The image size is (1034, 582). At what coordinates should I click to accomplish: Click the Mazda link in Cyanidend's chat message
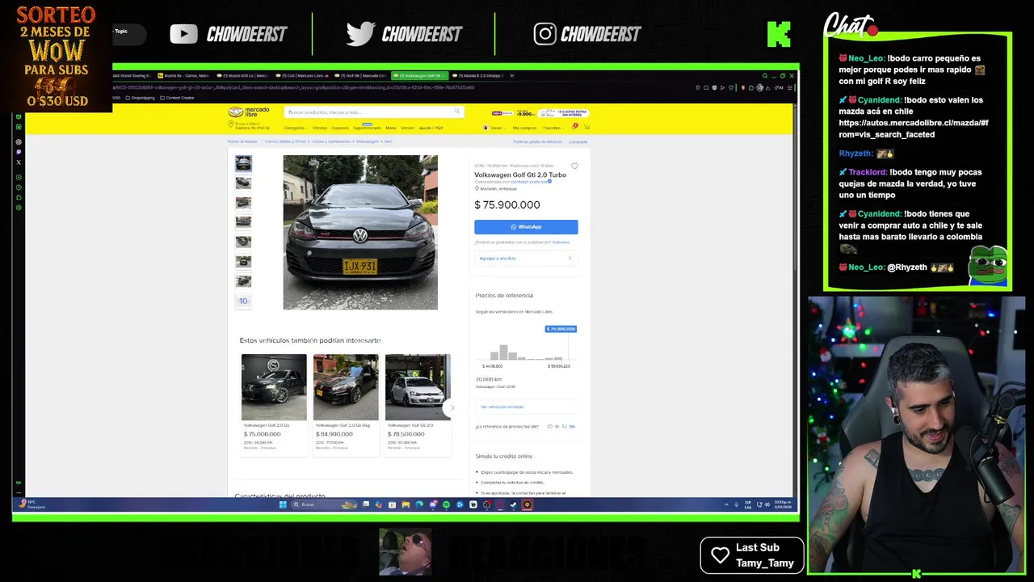913,129
